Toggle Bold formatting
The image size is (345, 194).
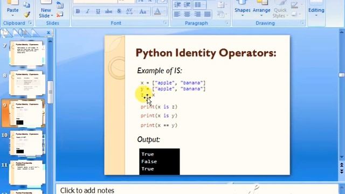click(x=78, y=11)
